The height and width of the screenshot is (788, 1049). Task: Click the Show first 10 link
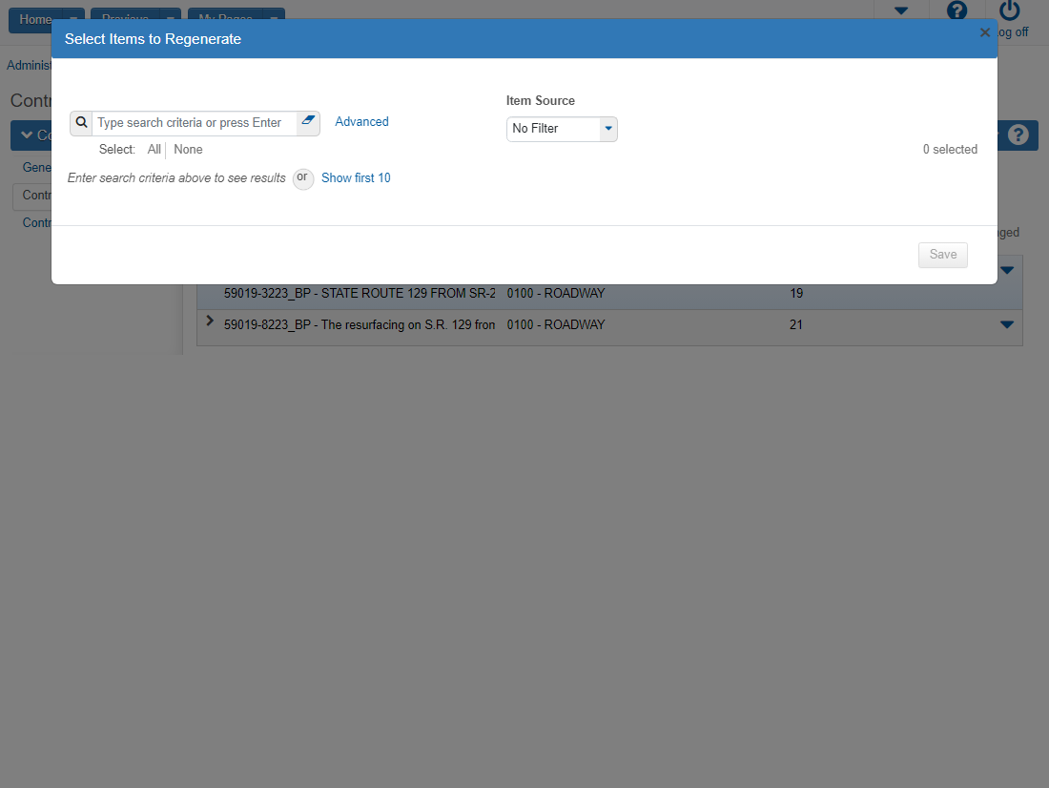pos(356,178)
